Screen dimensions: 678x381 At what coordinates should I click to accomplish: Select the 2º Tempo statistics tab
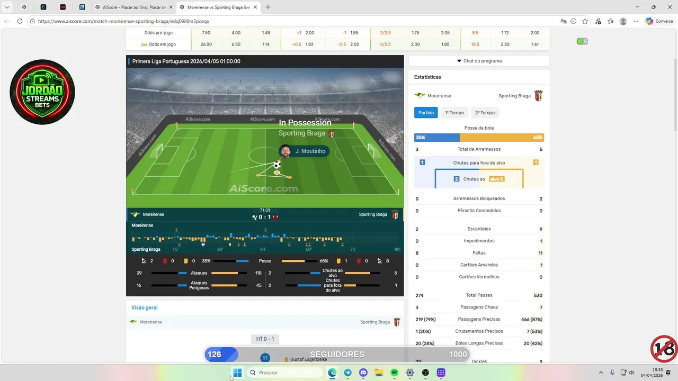pyautogui.click(x=485, y=113)
